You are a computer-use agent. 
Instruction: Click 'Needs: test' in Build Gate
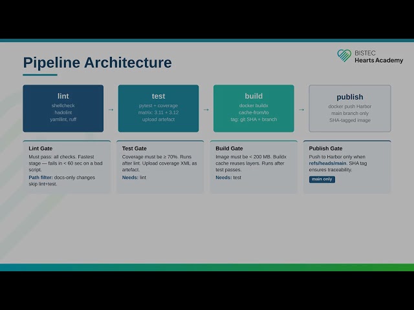(228, 178)
